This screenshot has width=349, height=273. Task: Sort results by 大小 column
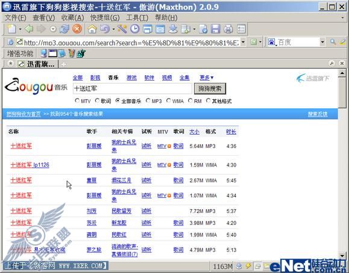(194, 132)
